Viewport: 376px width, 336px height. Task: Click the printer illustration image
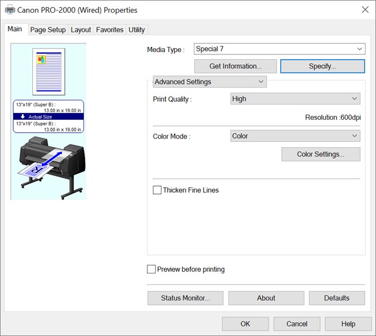point(52,167)
